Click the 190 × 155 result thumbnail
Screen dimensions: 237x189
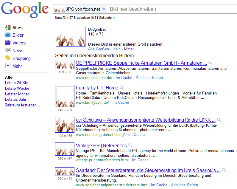65,125
